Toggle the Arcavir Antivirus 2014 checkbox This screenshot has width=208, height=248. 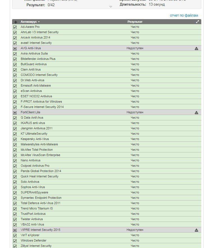tap(15, 38)
